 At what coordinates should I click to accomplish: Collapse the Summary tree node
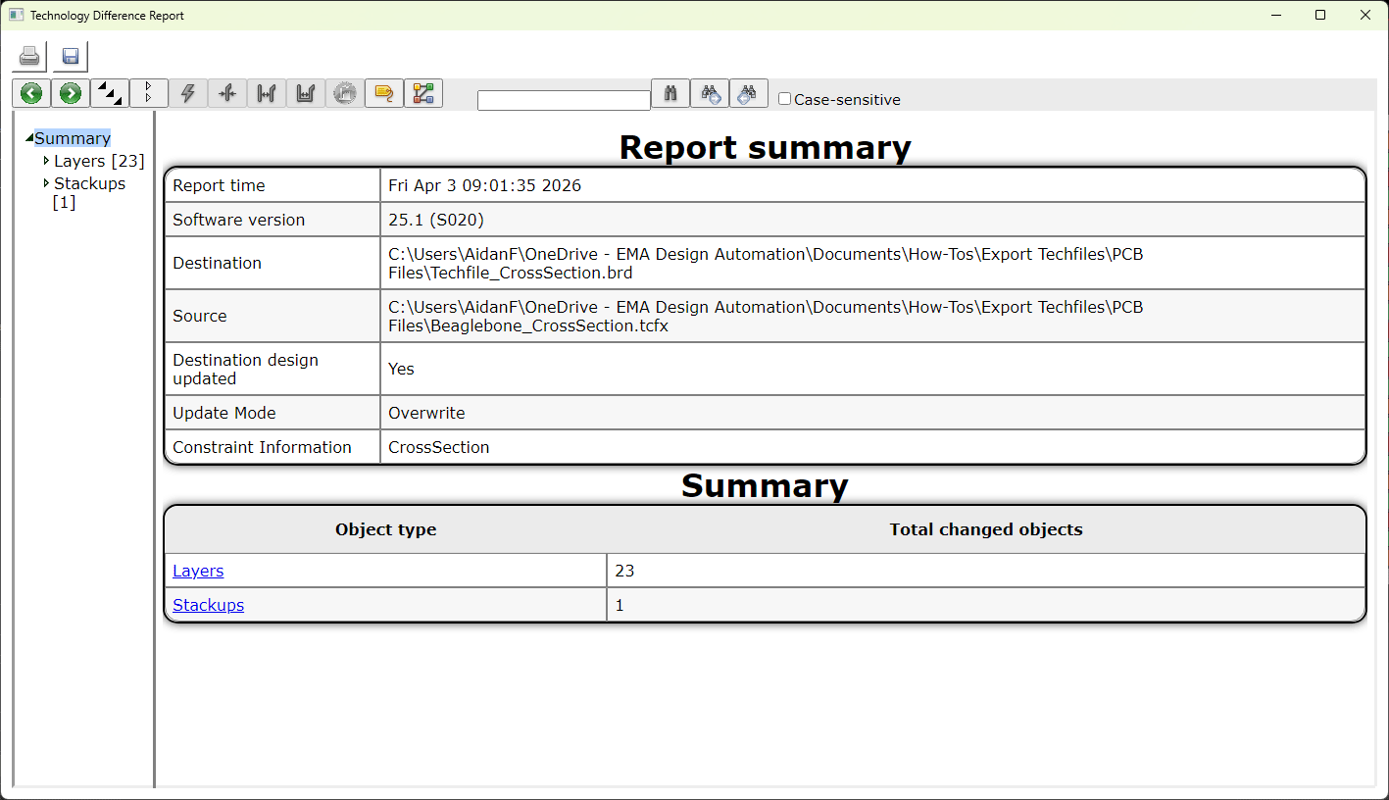click(x=28, y=137)
